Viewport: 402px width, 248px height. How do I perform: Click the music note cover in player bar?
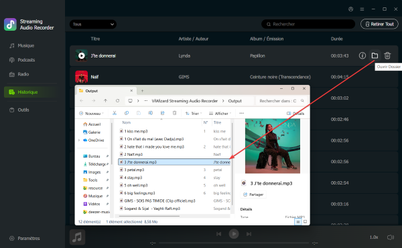coord(77,237)
